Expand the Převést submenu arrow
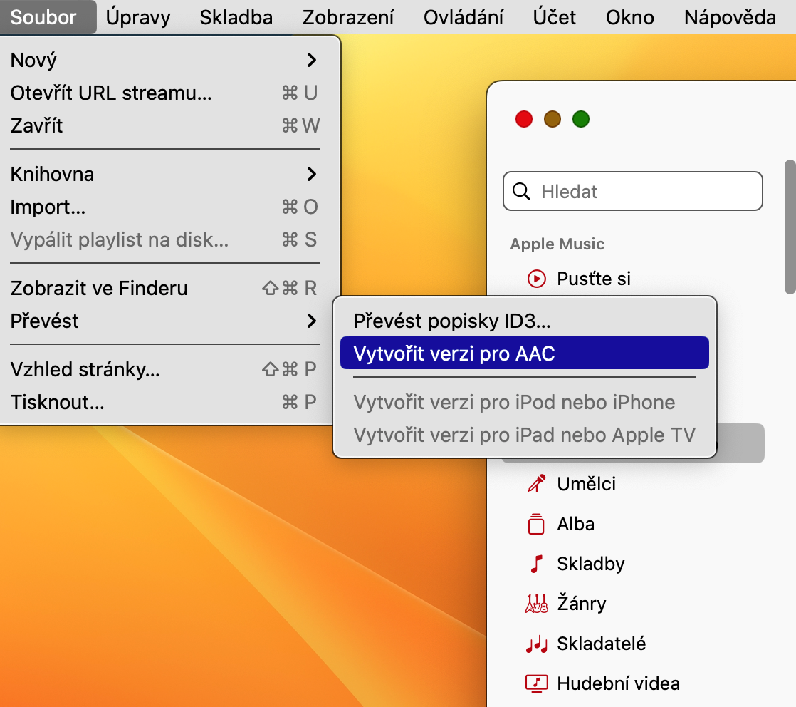796x707 pixels. coord(311,321)
